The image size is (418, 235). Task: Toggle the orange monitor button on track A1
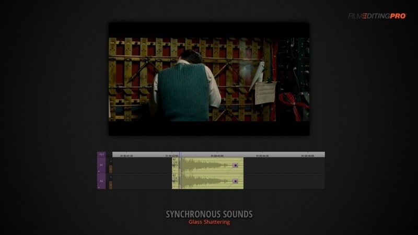[x=111, y=169]
